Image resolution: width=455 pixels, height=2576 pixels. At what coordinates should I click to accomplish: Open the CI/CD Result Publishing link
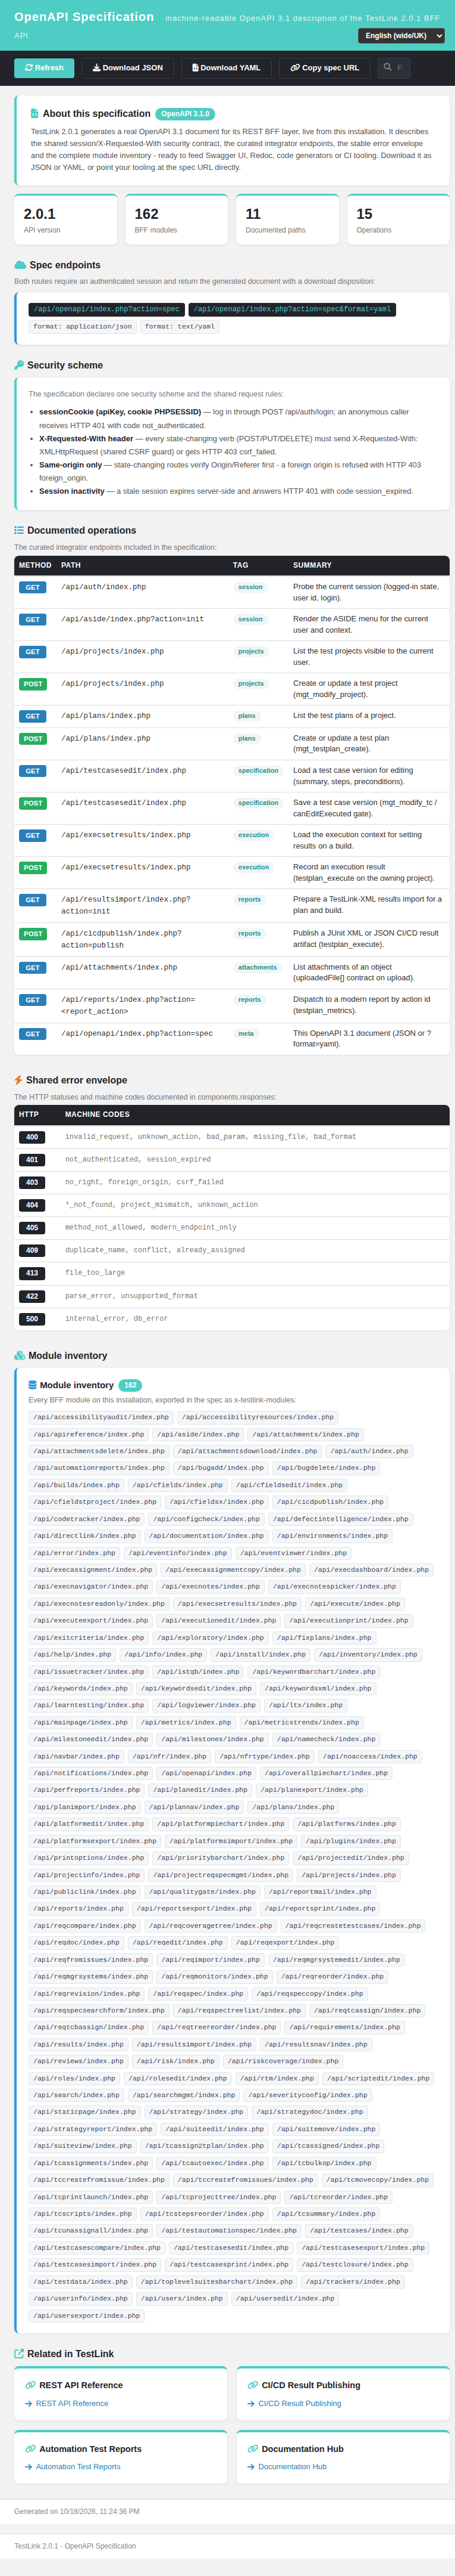299,2403
